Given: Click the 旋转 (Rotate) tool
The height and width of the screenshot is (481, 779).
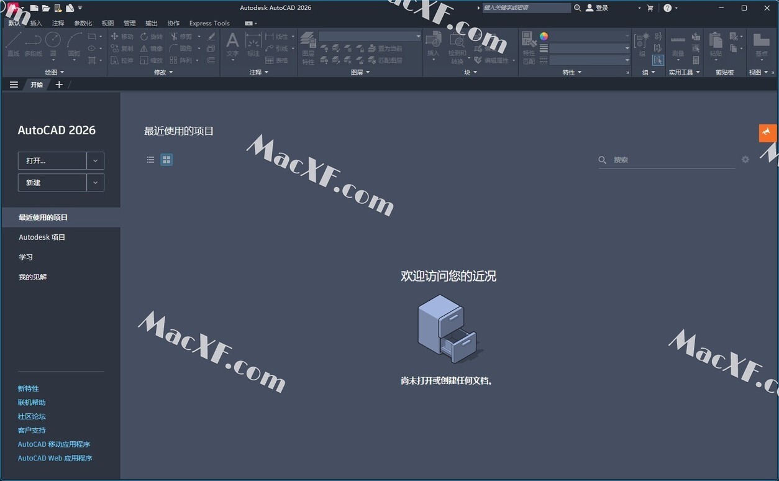Looking at the screenshot, I should [151, 37].
